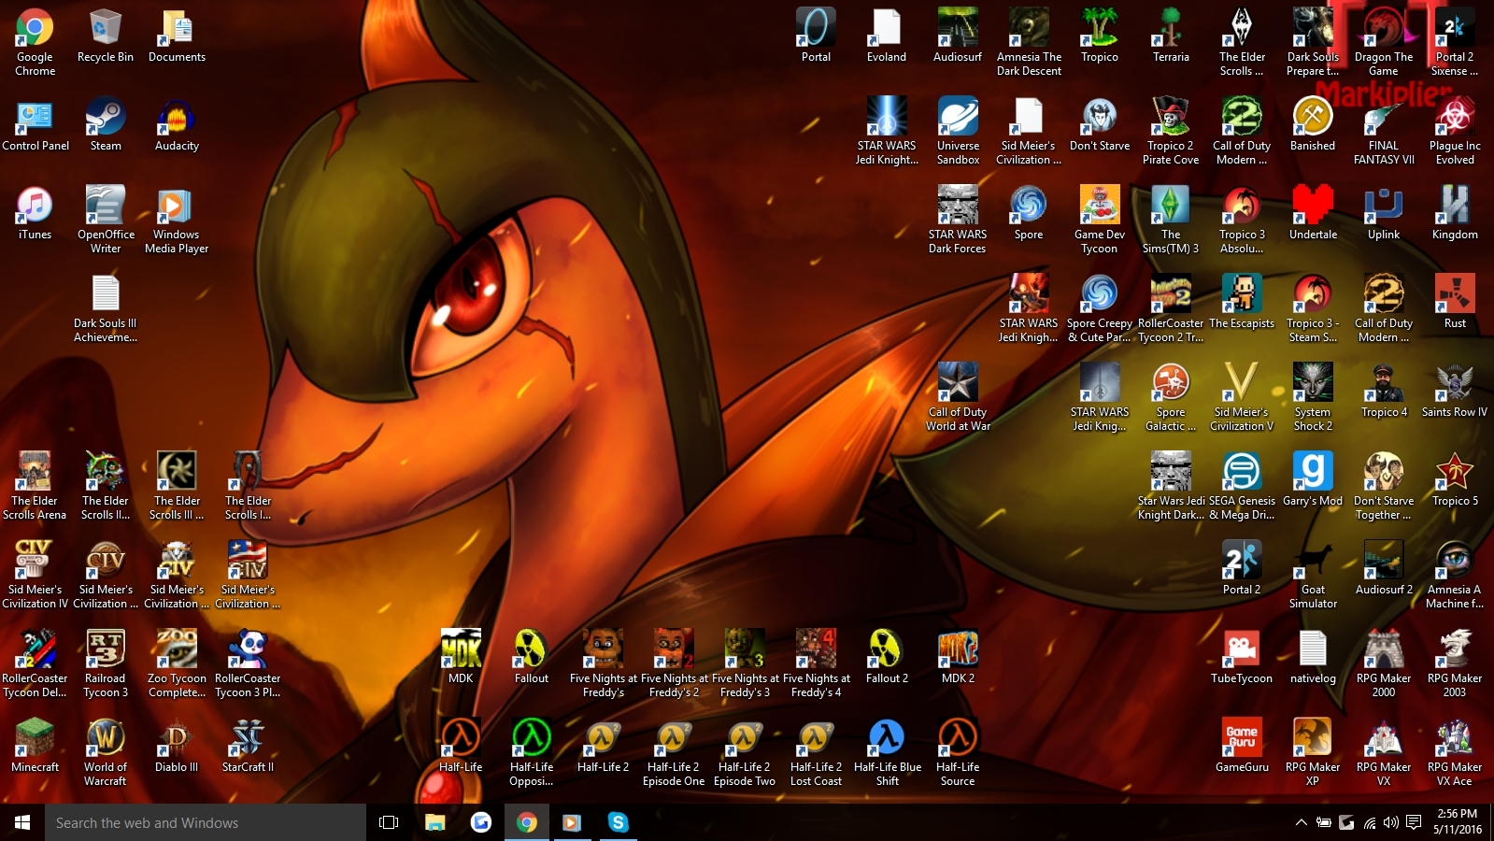Select the Dark Souls III Achievements file
This screenshot has height=841, width=1494.
pyautogui.click(x=106, y=309)
